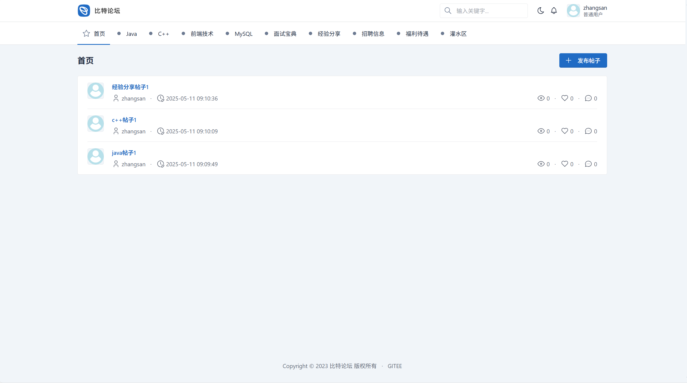Click the 首页 star icon
The height and width of the screenshot is (383, 687).
pos(86,33)
